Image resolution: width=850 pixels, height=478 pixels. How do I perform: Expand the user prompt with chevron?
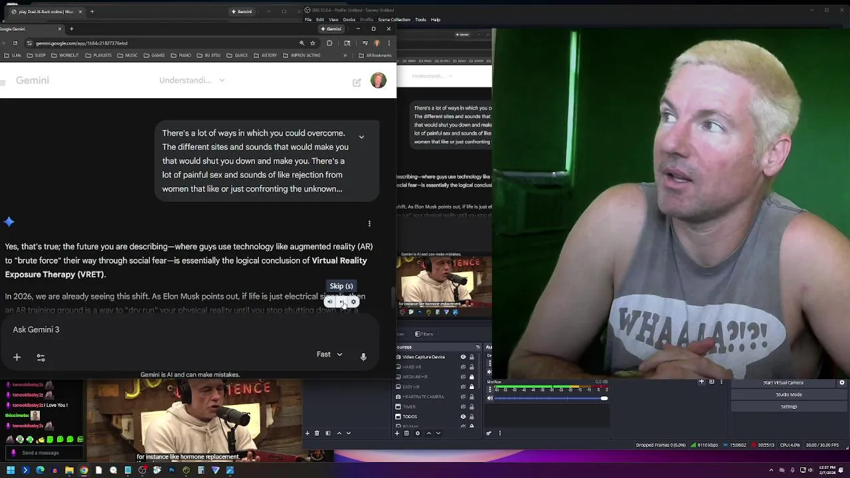click(x=361, y=137)
